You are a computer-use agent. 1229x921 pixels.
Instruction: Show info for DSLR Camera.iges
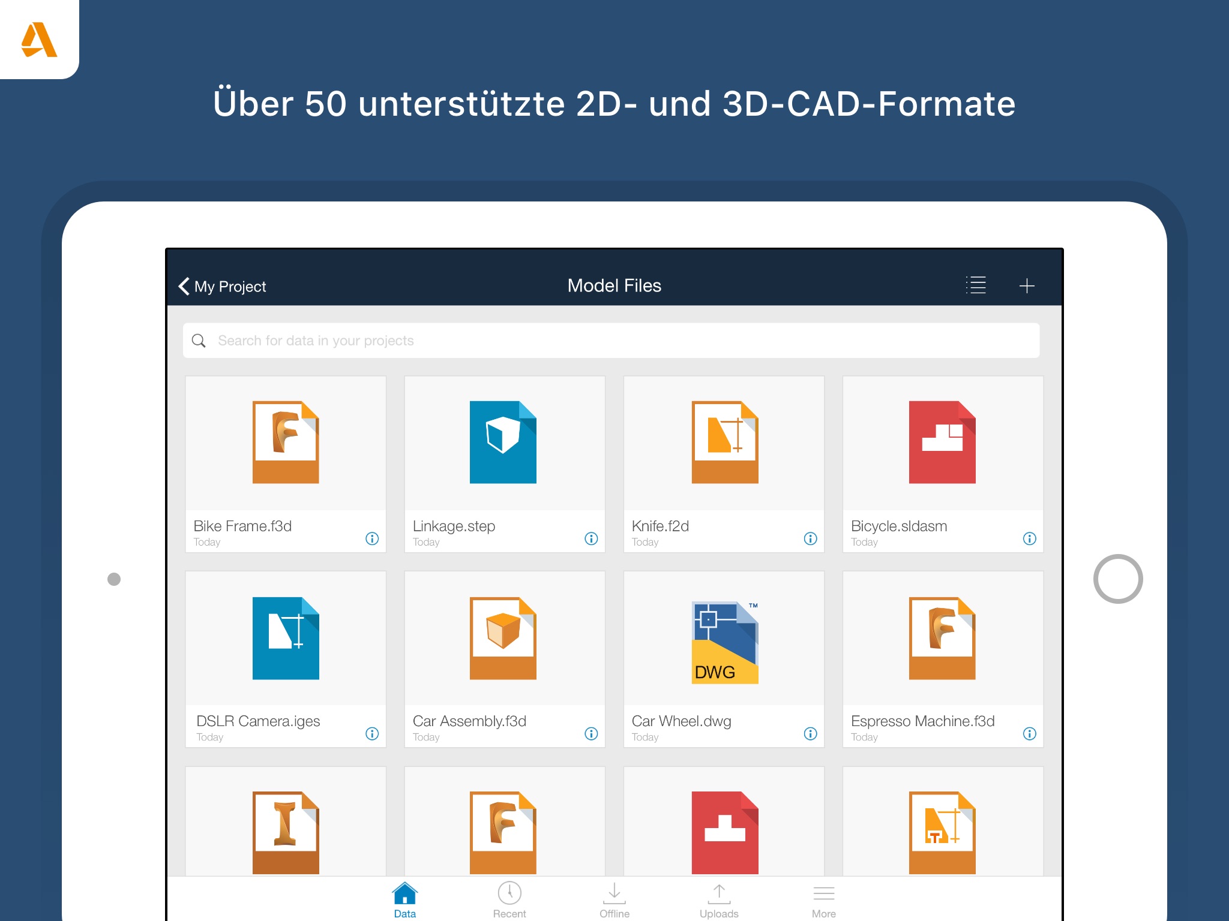(x=372, y=733)
